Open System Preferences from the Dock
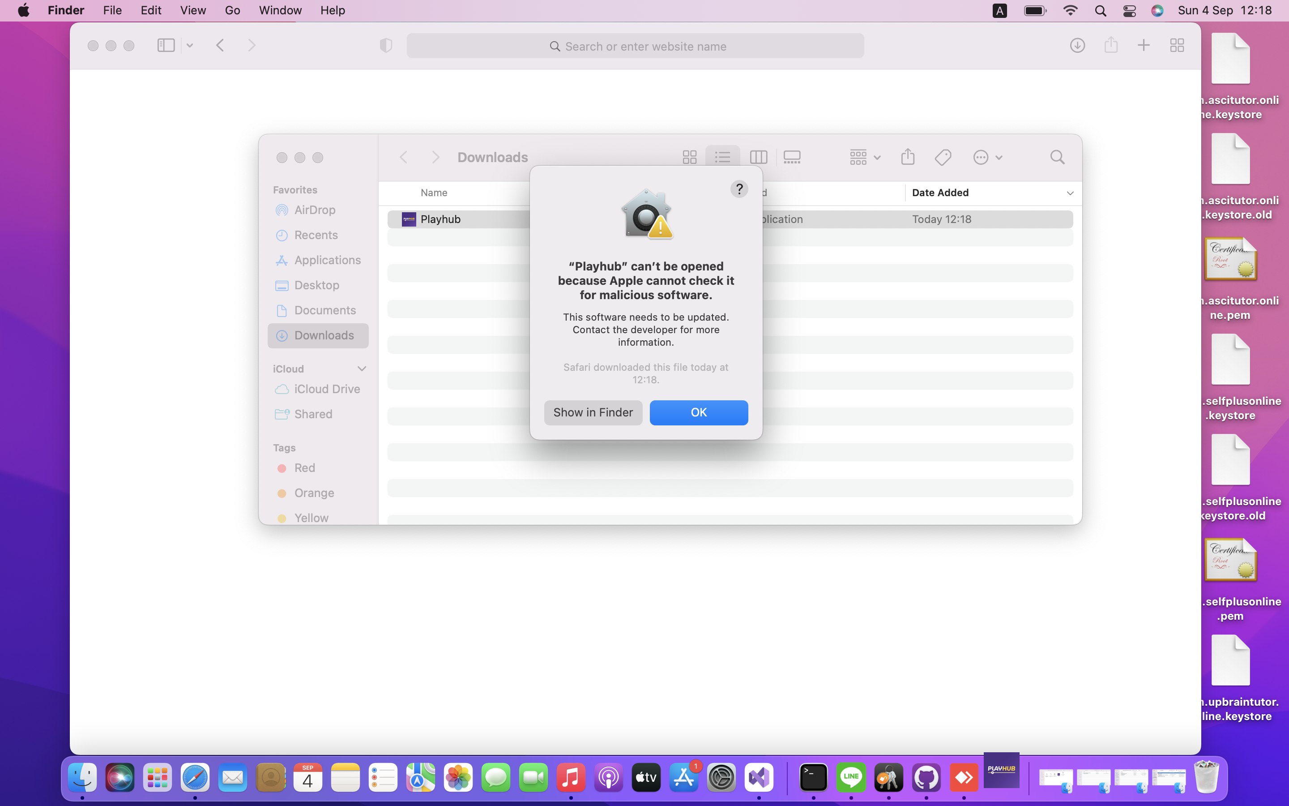 (721, 777)
